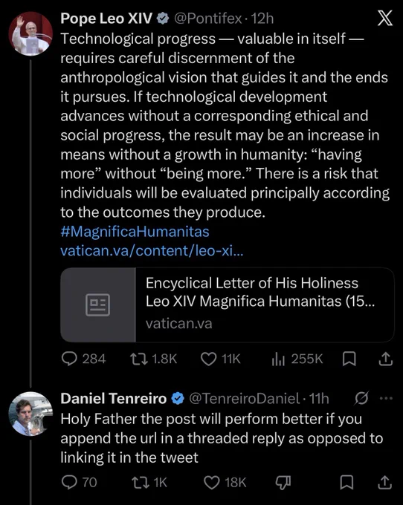Share Pope Leo XIV's post

[x=385, y=359]
